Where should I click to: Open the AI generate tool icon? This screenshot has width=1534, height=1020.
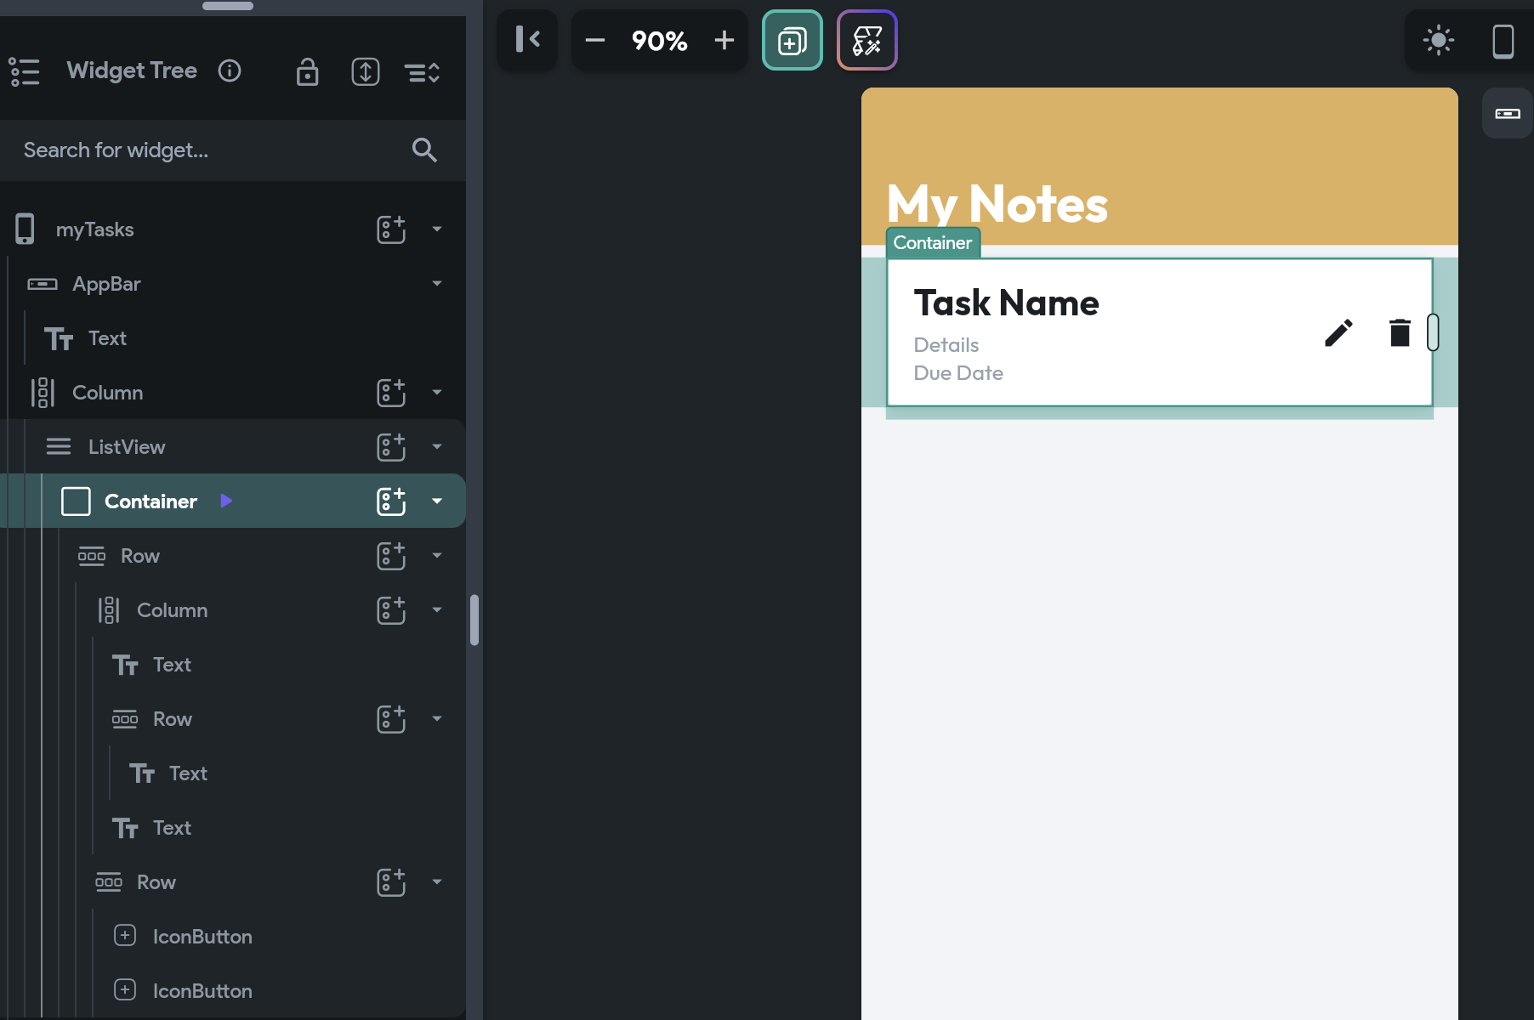pos(867,40)
